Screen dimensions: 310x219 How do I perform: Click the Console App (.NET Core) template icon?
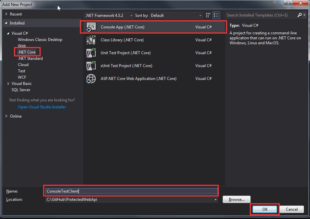pos(91,27)
